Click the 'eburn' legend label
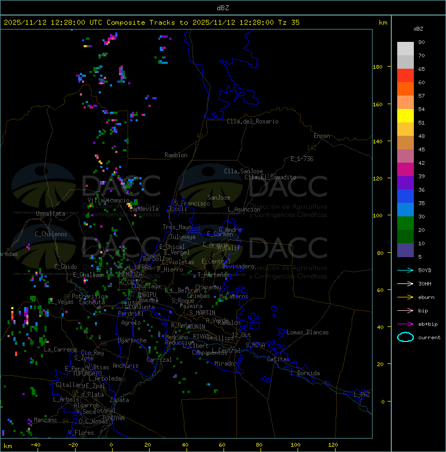Screen dimensions: 446x452 pos(426,297)
